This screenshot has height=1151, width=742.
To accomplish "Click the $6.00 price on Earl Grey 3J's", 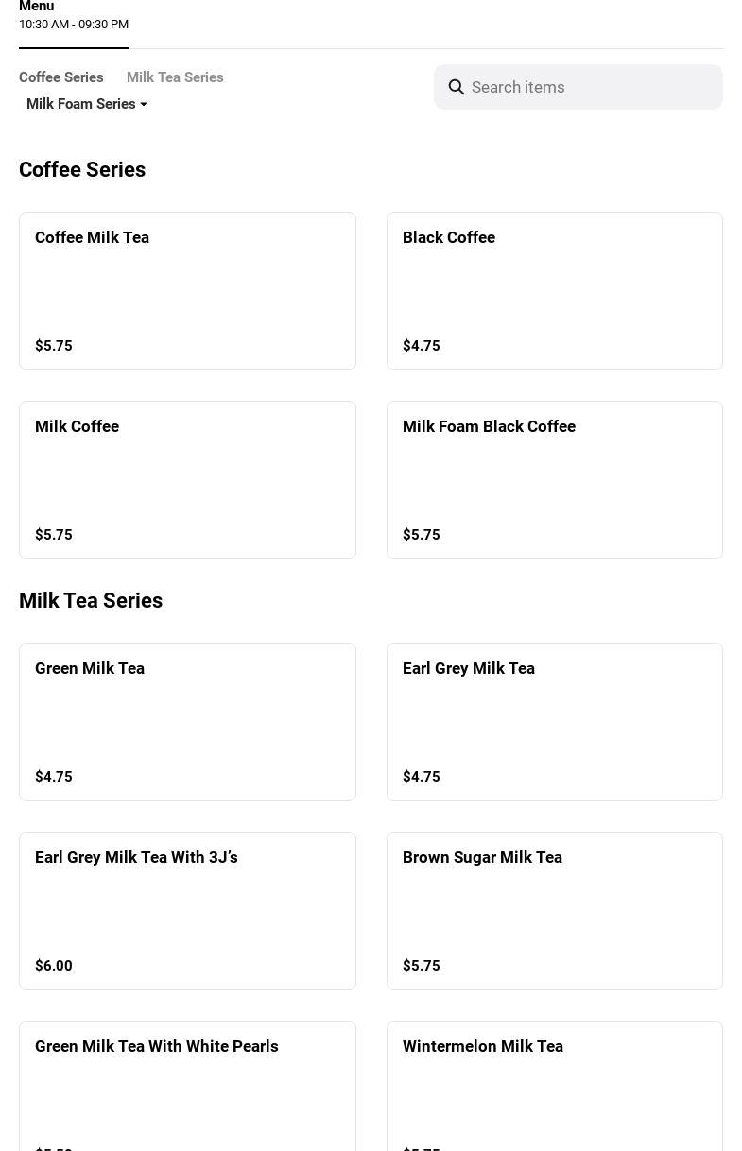I will coord(54,966).
